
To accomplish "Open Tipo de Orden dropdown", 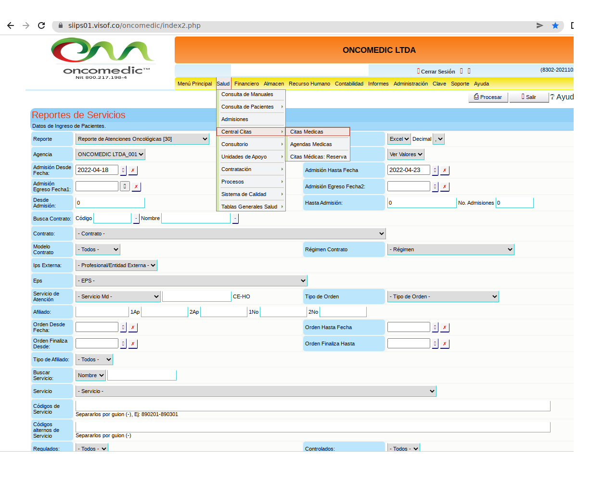I will 443,296.
